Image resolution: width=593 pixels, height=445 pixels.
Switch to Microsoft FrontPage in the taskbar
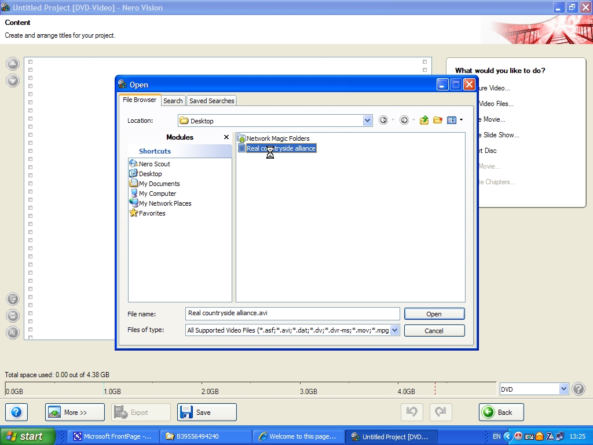(112, 436)
